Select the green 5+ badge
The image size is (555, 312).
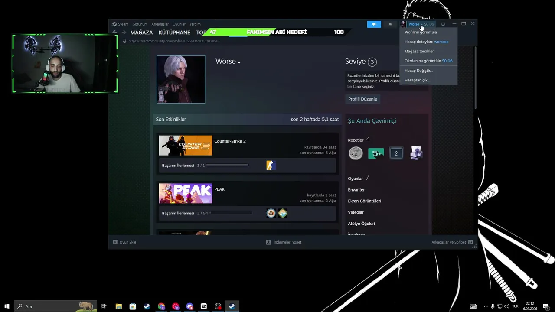376,153
